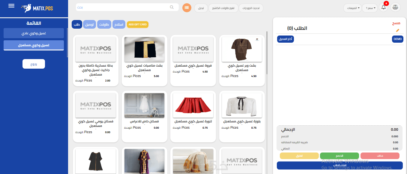Select the purple robe product thumbnail
This screenshot has height=174, width=407.
click(144, 161)
